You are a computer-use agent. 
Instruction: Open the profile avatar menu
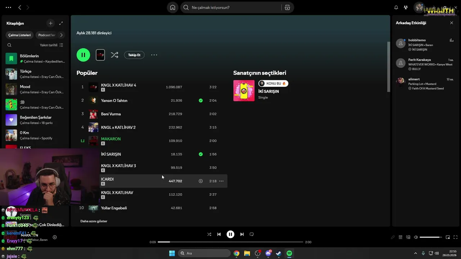pyautogui.click(x=419, y=8)
